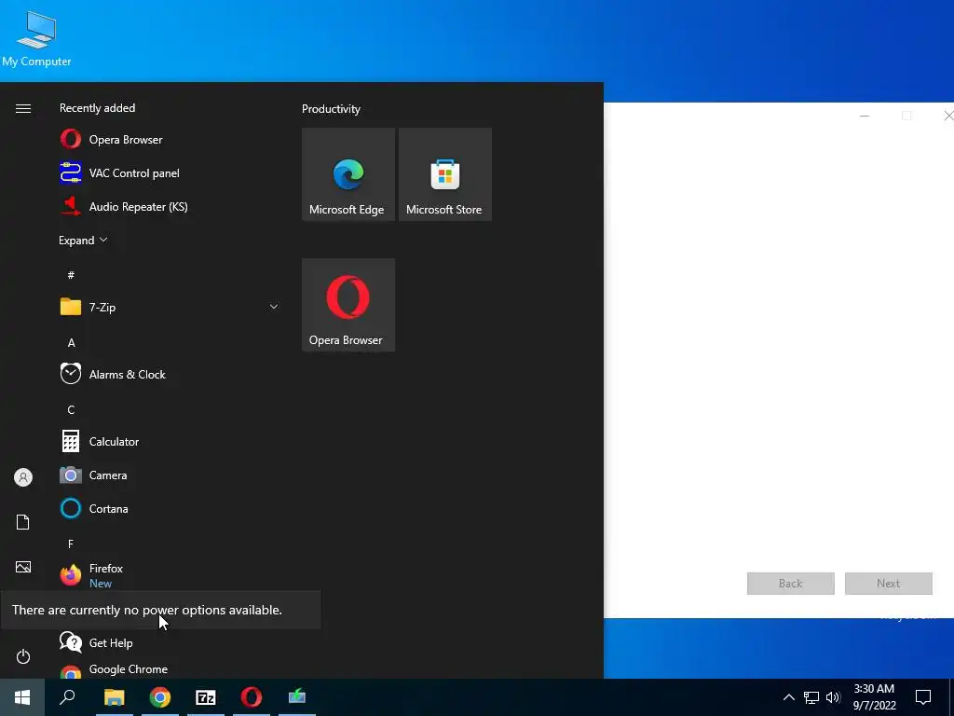Viewport: 954px width, 716px height.
Task: Open the 7-Zip folder entry
Action: pos(170,307)
